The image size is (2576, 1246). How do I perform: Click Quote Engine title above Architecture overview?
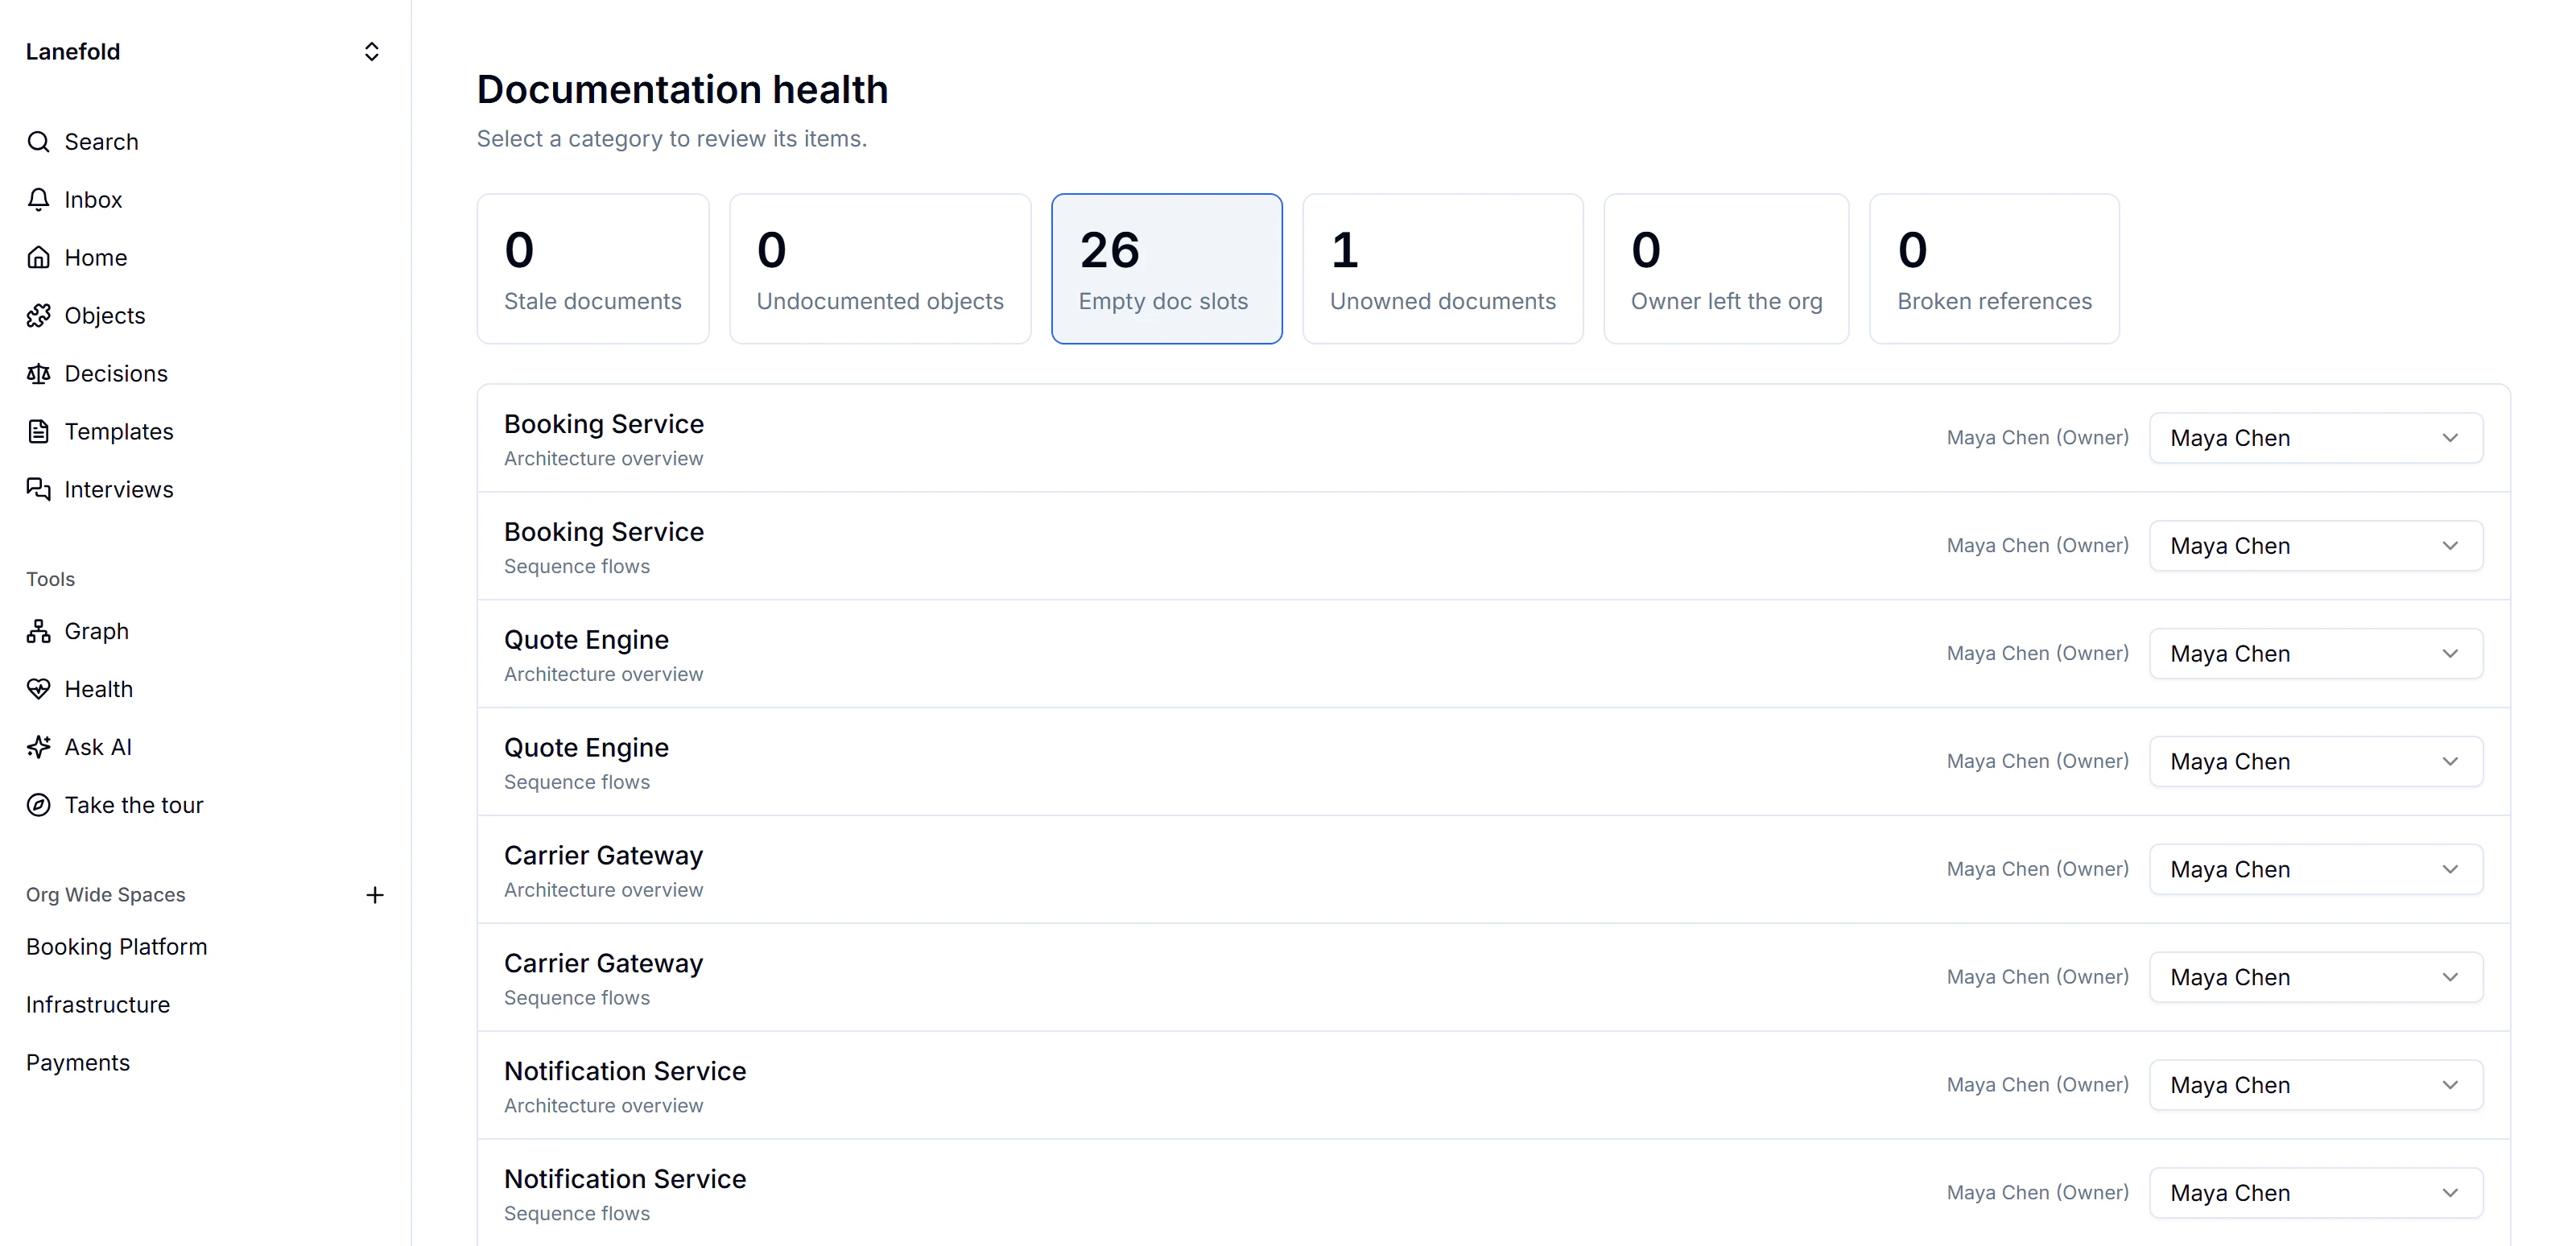click(586, 640)
